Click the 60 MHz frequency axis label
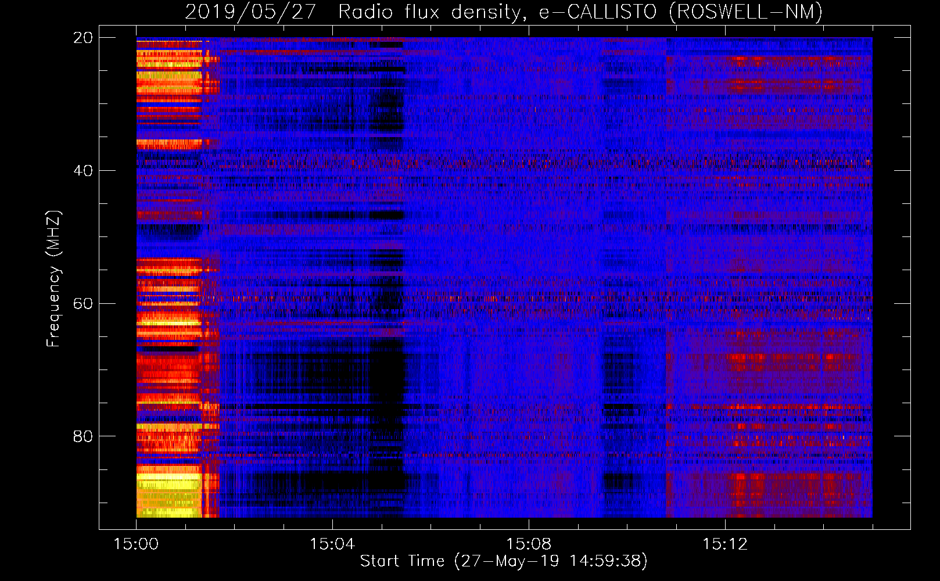Viewport: 940px width, 581px height. [x=83, y=303]
